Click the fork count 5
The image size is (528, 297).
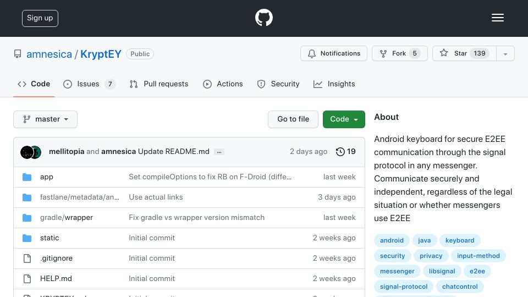click(415, 53)
